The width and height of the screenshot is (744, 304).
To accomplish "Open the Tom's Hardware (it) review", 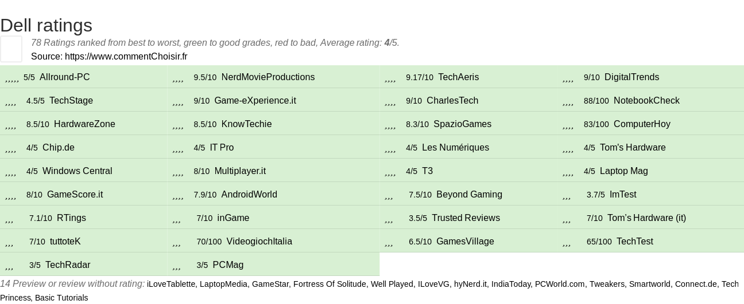I will tap(646, 218).
